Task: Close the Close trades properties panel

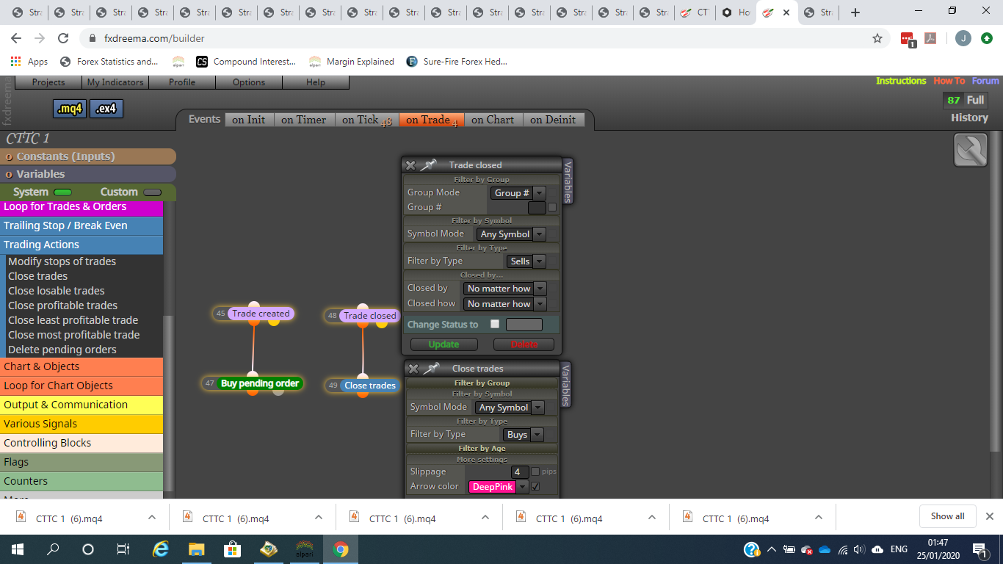Action: click(413, 369)
